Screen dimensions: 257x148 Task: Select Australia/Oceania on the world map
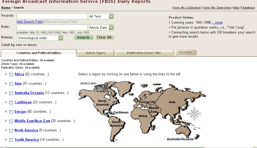click(180, 139)
